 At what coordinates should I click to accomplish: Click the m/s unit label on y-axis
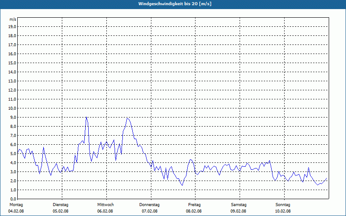pos(13,19)
